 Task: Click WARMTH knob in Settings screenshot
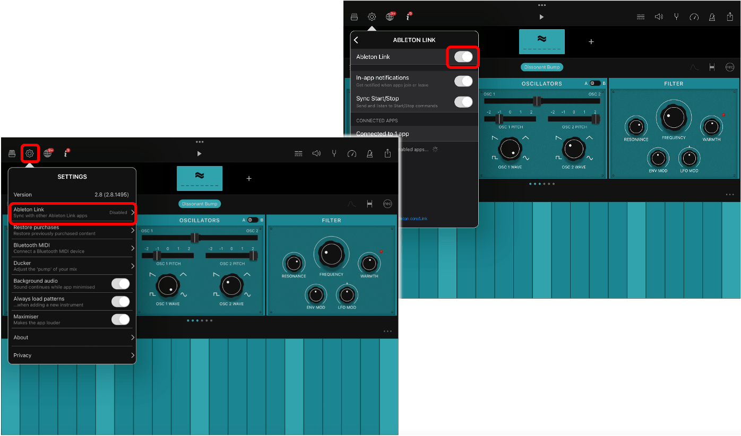[369, 263]
